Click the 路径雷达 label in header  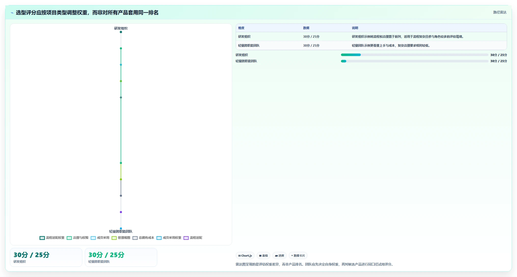(500, 12)
